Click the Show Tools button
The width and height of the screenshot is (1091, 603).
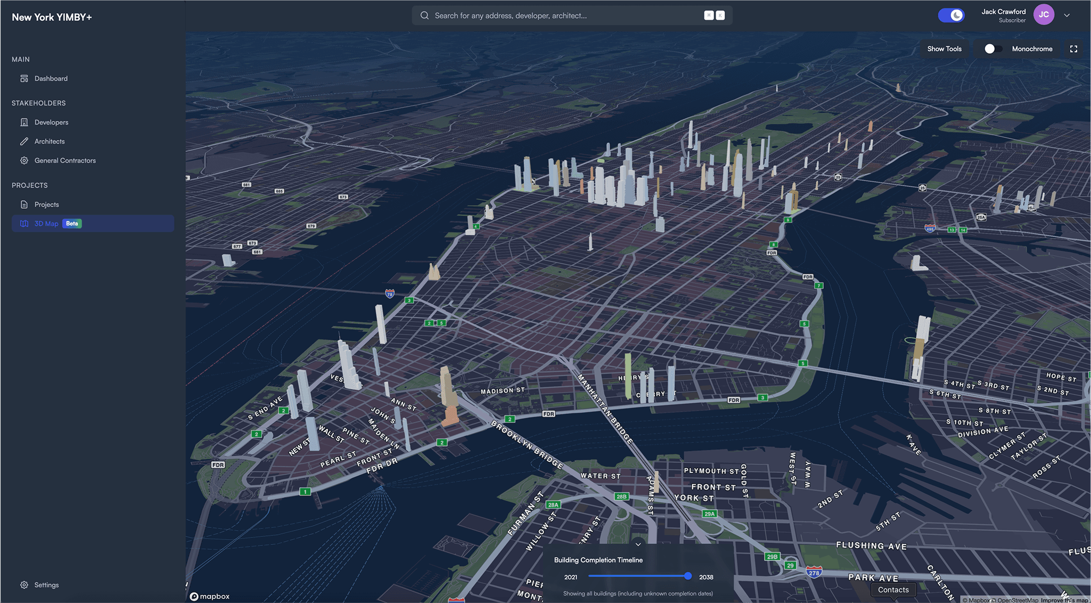click(x=944, y=48)
